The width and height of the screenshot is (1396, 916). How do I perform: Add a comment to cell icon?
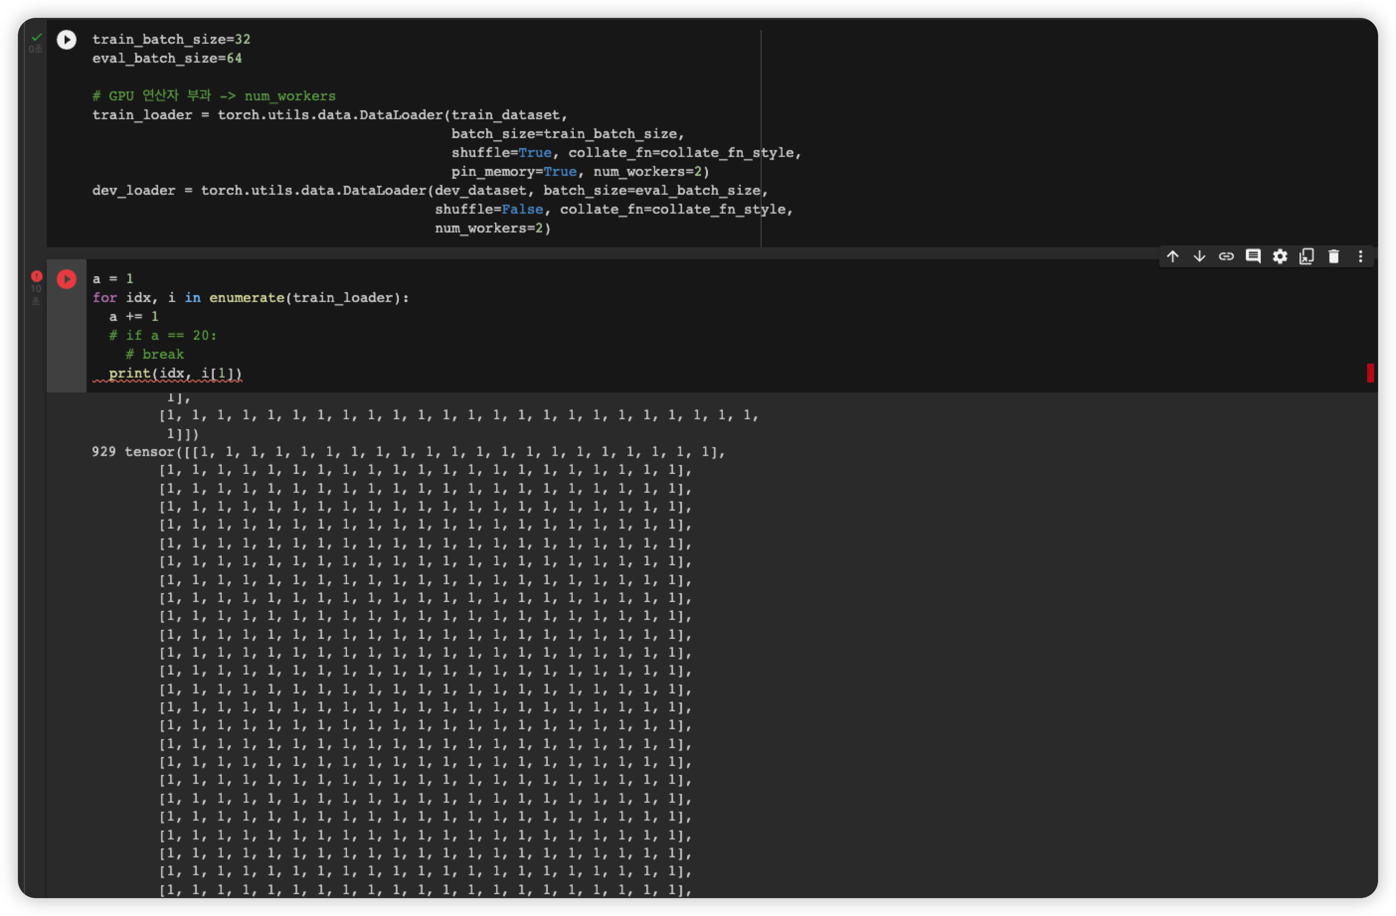point(1253,257)
